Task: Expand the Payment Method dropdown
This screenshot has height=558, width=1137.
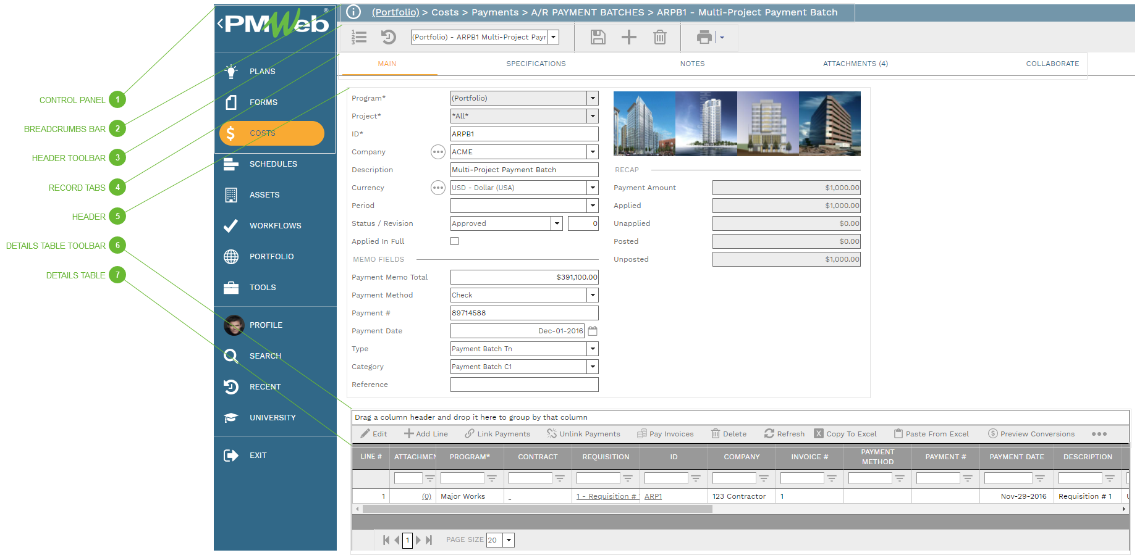Action: [x=593, y=295]
